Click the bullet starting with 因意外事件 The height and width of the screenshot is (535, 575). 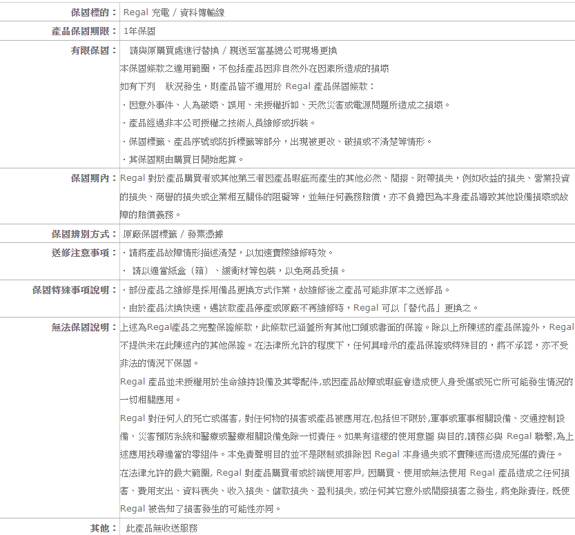(x=285, y=105)
